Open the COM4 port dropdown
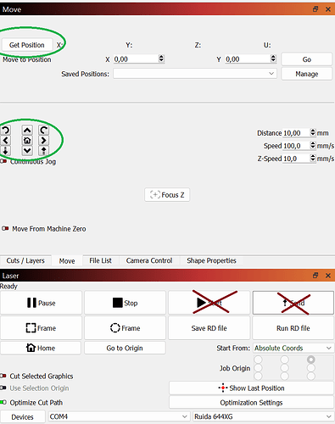The width and height of the screenshot is (335, 424). (x=119, y=416)
